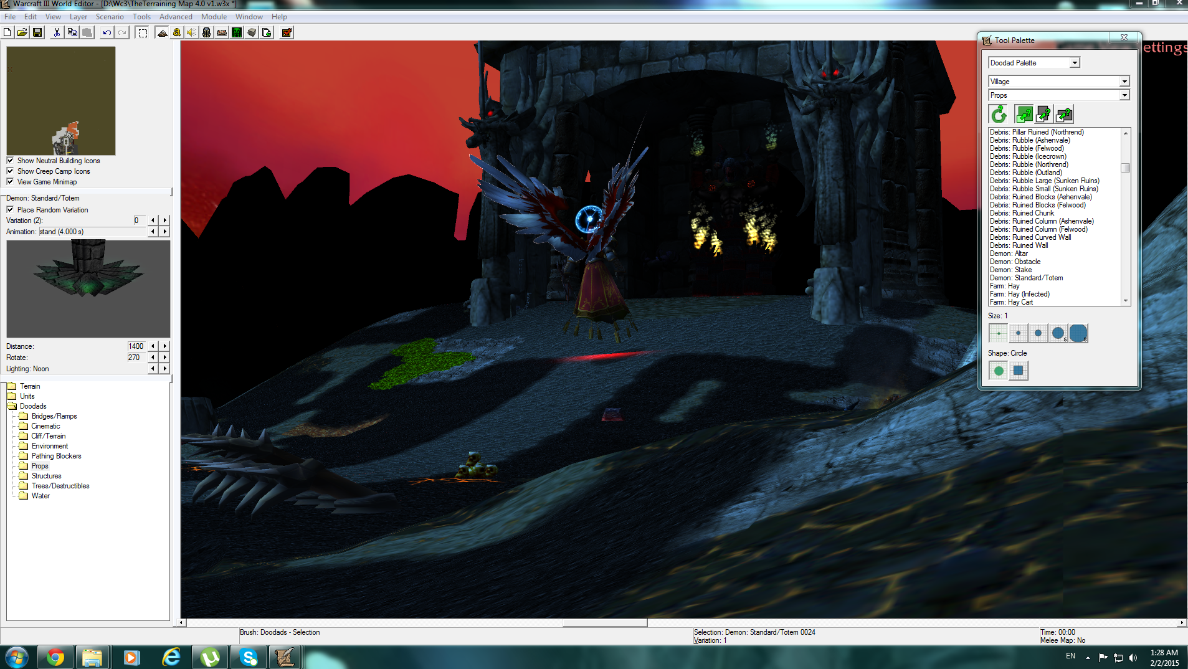Open the Trigger Editor module

pos(177,32)
